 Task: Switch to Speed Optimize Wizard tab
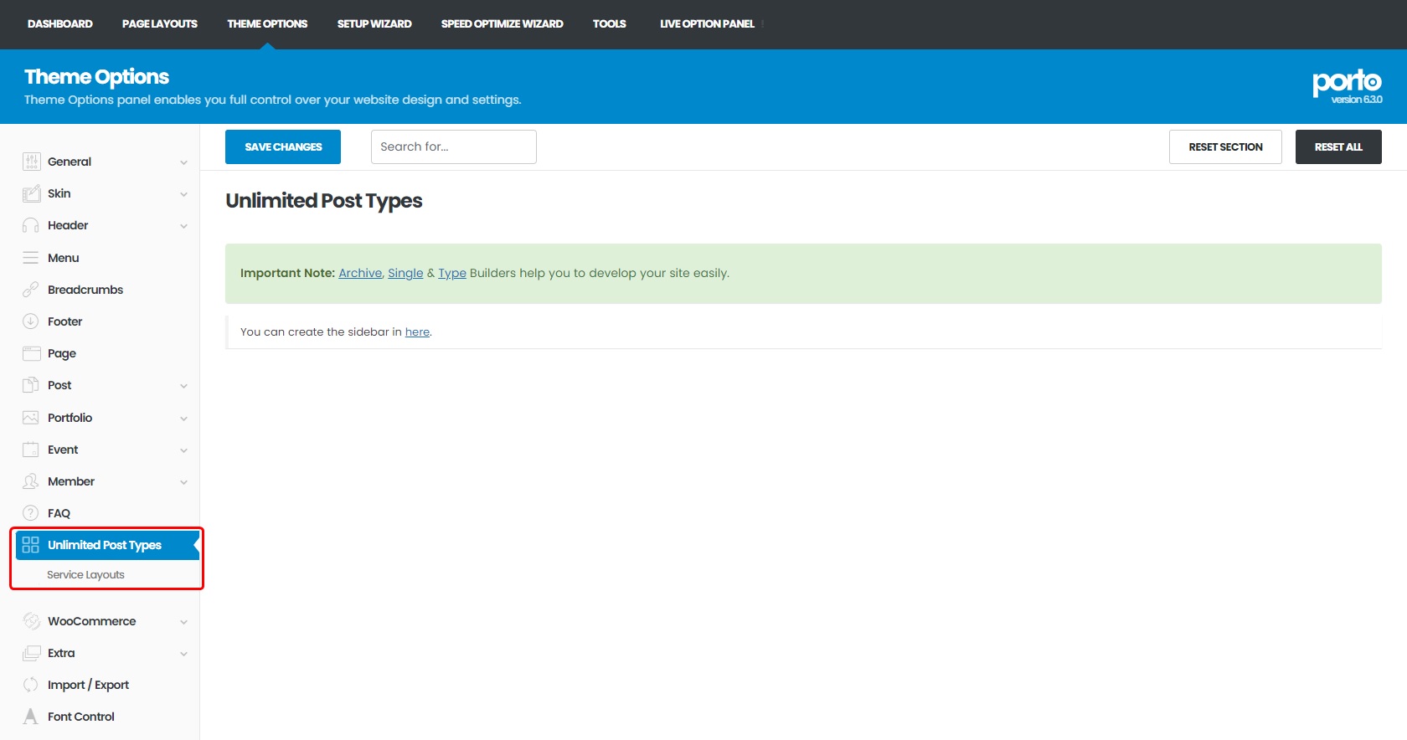click(x=502, y=23)
